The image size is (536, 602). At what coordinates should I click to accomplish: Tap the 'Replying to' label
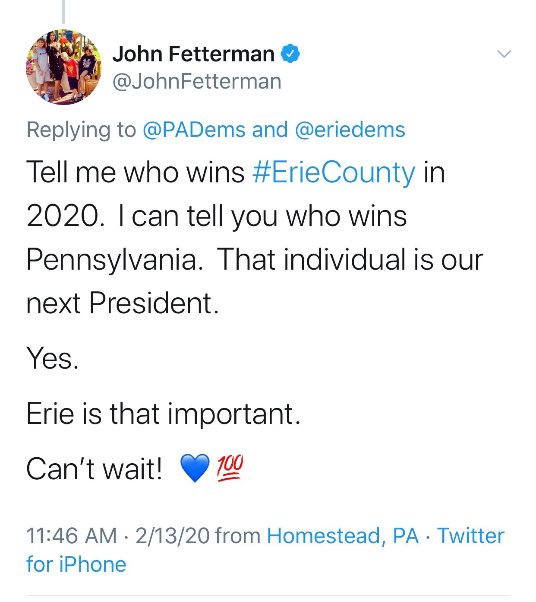click(81, 130)
